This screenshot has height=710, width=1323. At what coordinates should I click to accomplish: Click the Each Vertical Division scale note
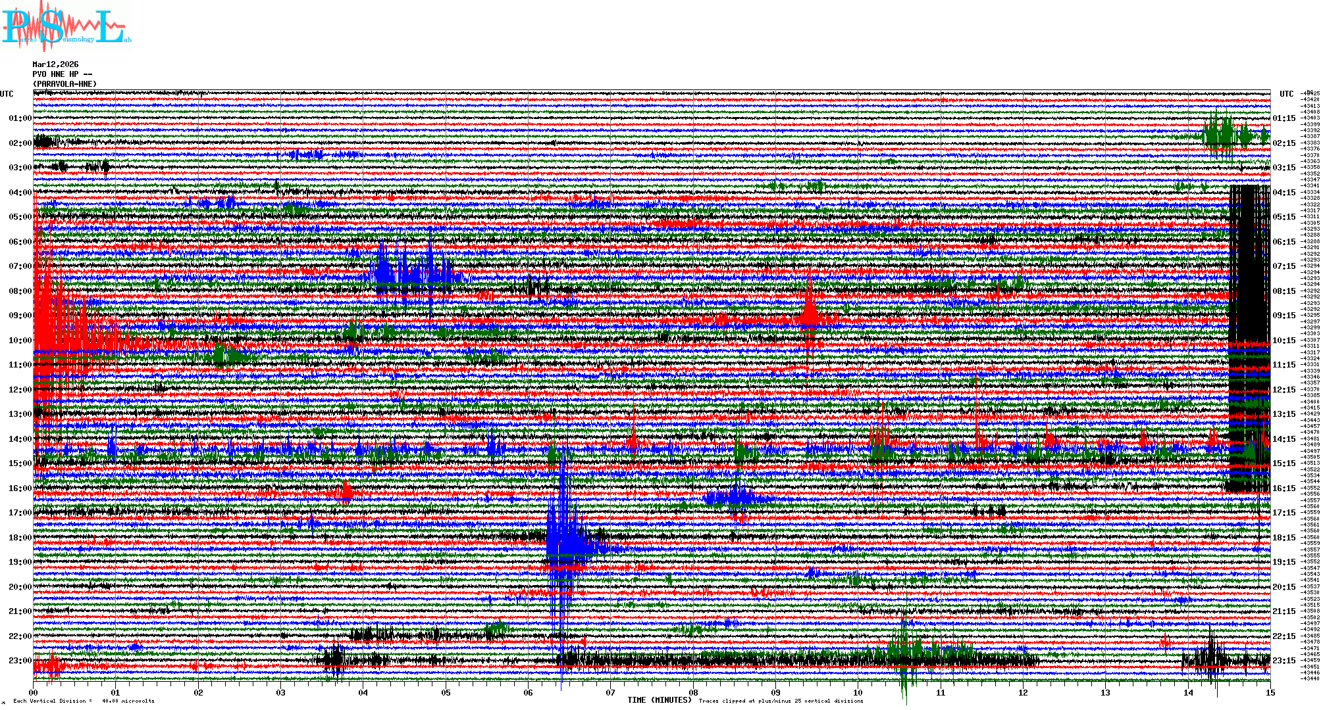click(x=84, y=701)
